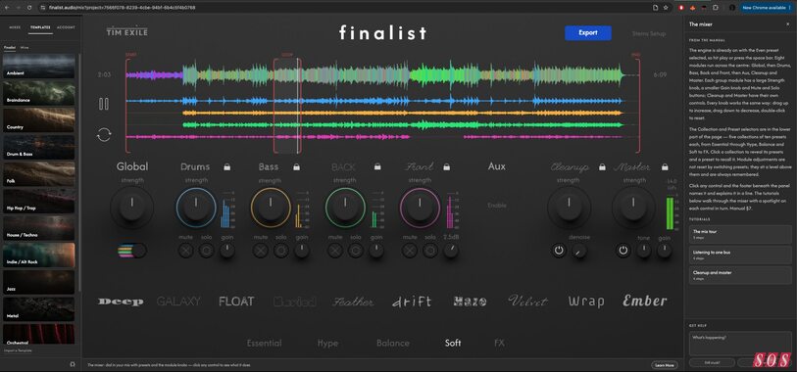Solo the Bass group
Image resolution: width=797 pixels, height=372 pixels.
point(281,251)
